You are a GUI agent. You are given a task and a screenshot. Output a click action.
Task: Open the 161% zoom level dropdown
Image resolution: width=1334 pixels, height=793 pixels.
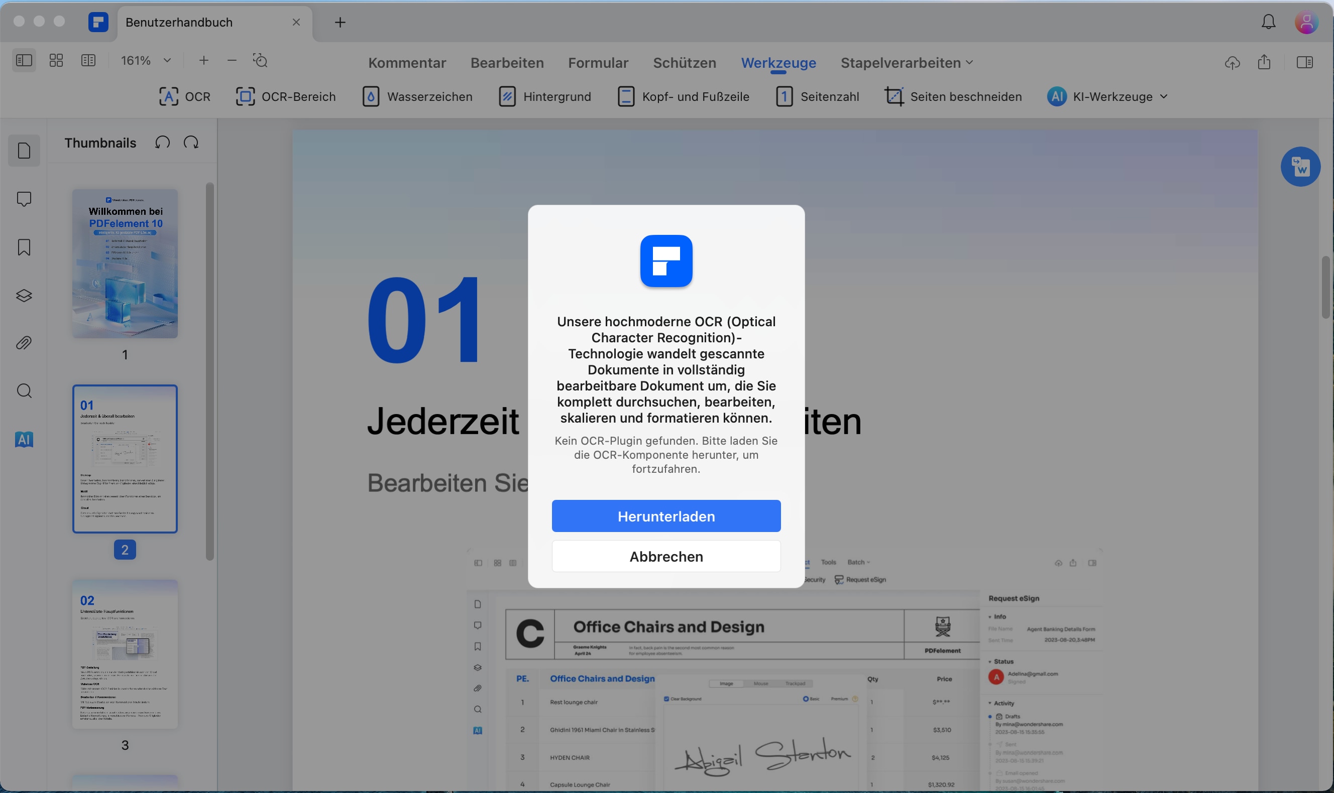point(146,60)
